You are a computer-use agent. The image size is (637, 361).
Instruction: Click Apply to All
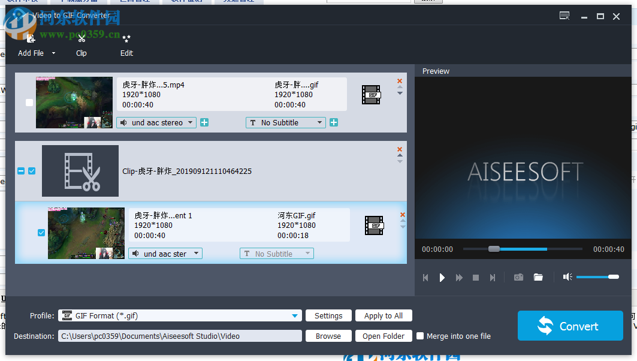pos(384,315)
